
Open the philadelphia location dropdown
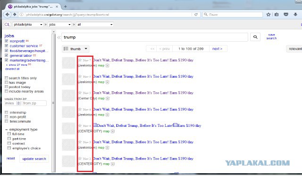(x=28, y=25)
